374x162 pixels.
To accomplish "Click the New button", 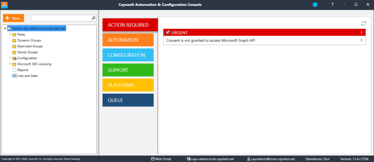I will [x=13, y=18].
